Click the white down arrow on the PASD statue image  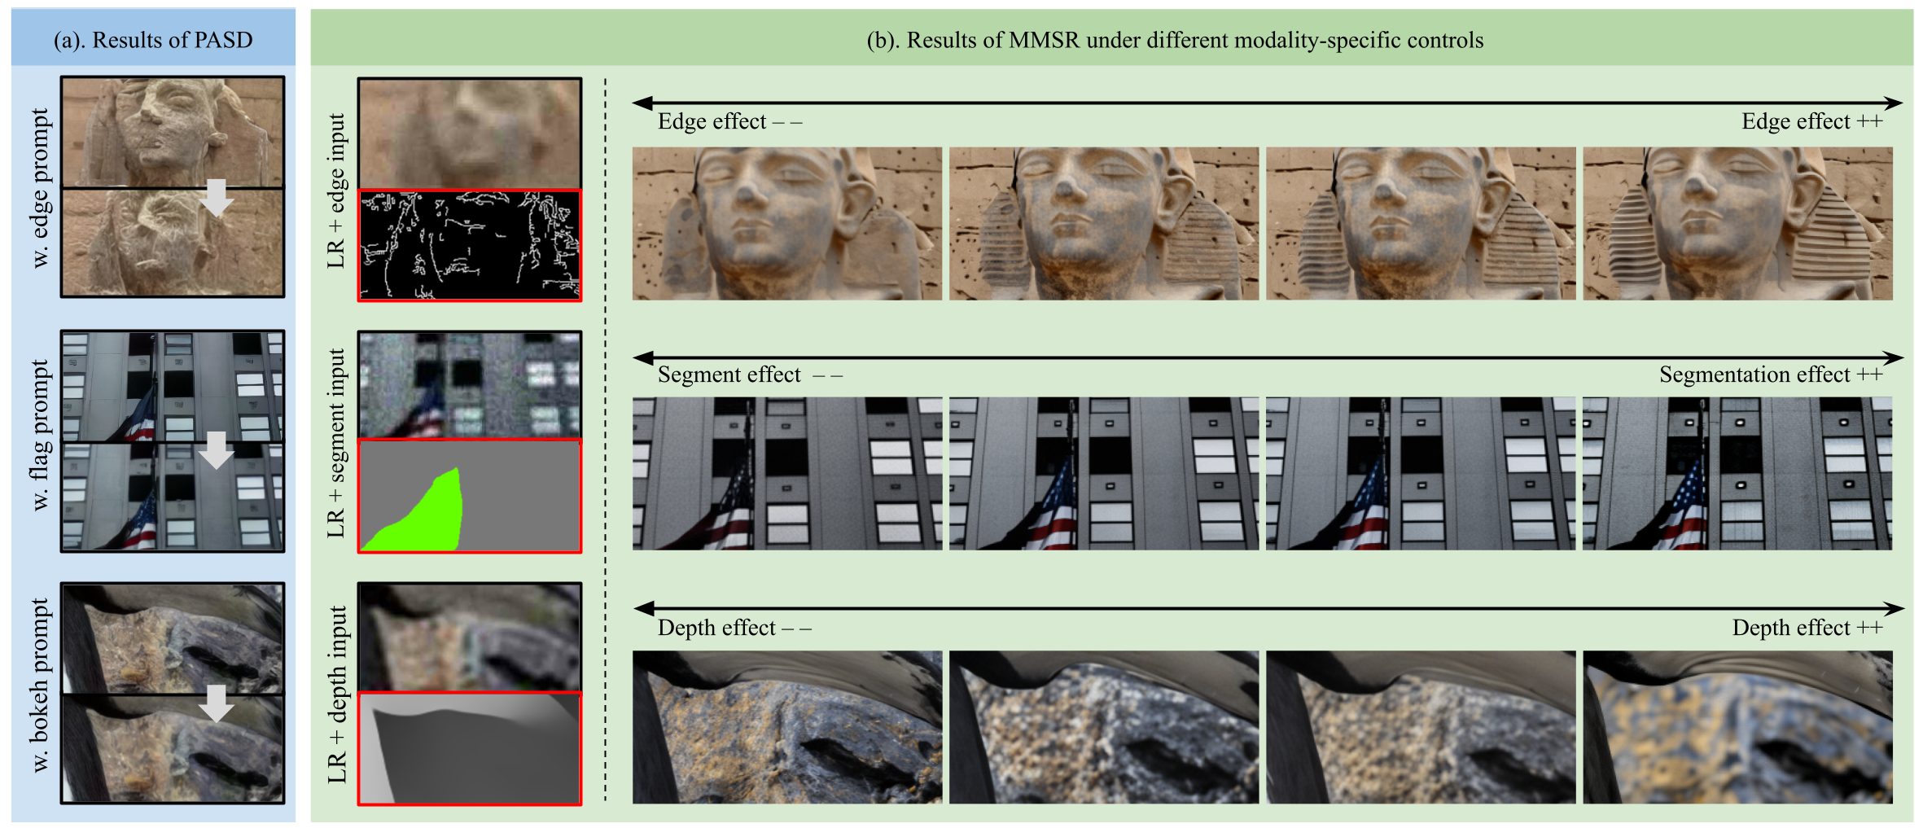[x=217, y=197]
